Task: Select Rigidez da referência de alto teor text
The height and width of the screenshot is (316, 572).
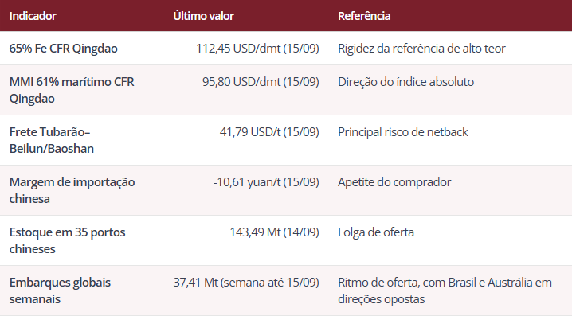Action: (x=421, y=49)
